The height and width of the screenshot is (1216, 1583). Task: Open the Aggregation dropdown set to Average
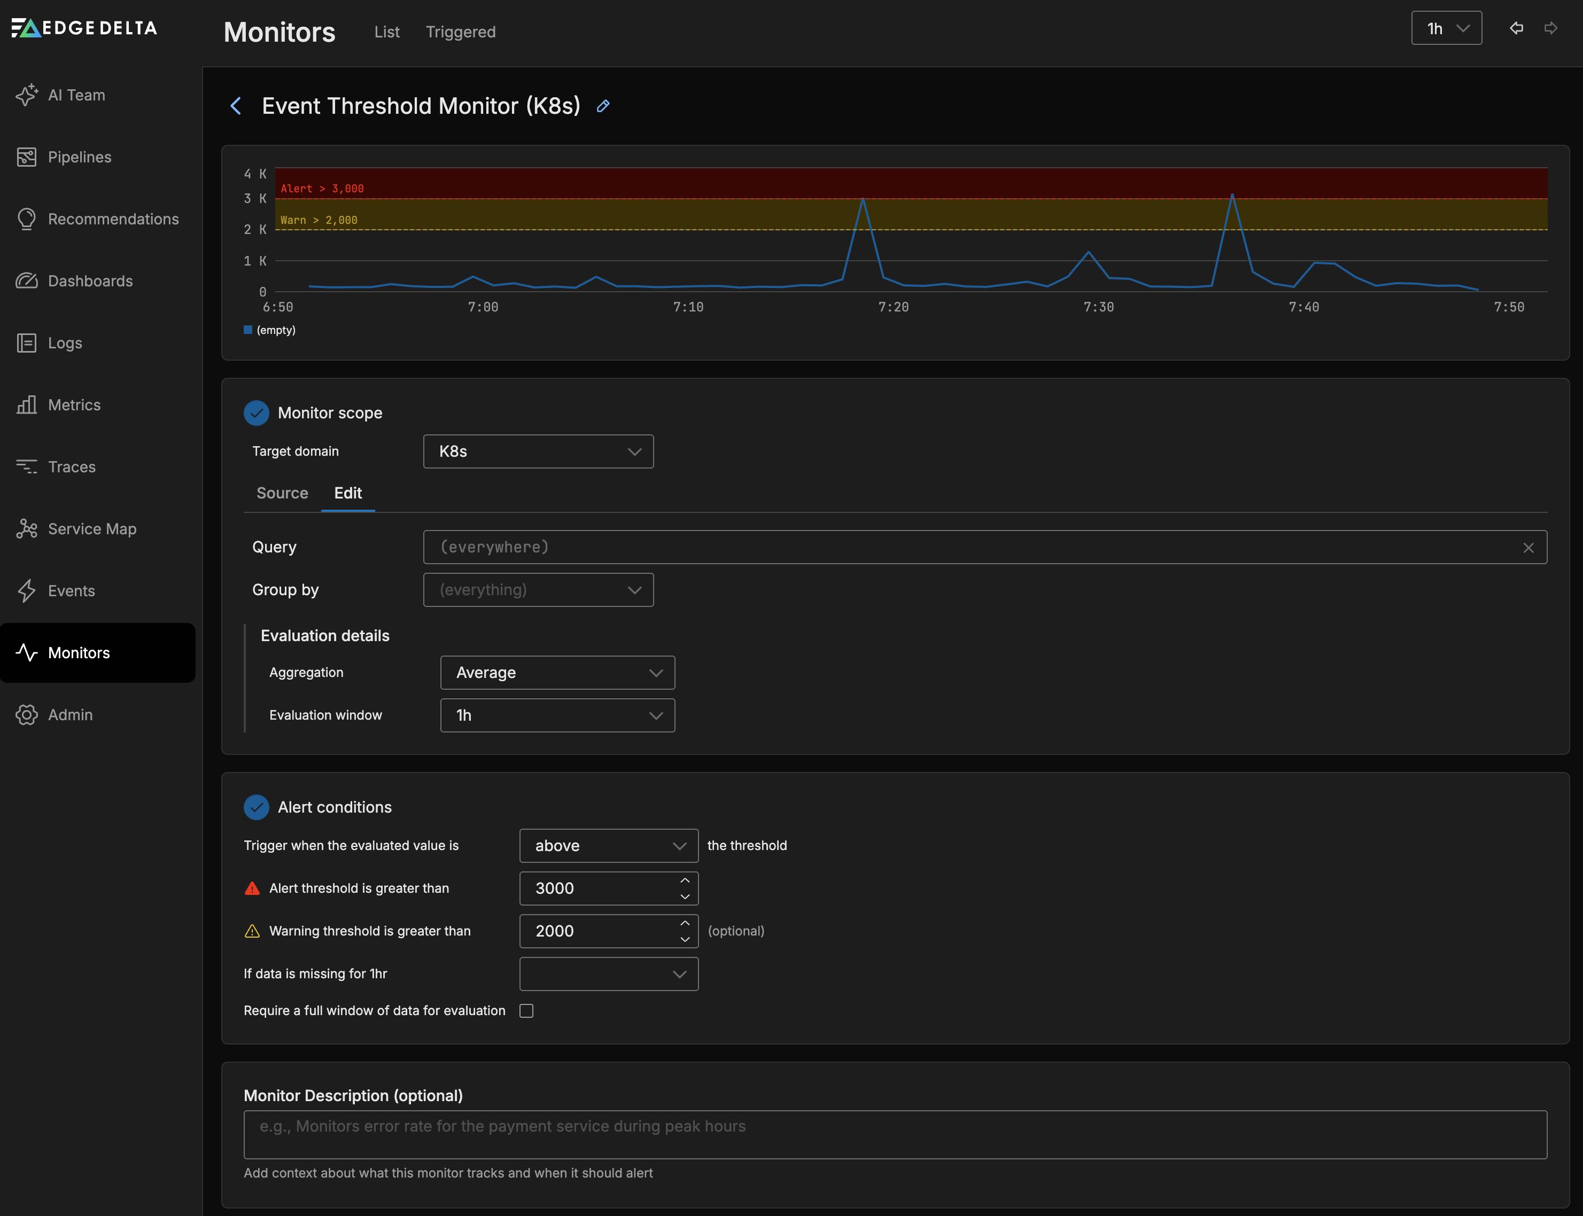point(557,673)
